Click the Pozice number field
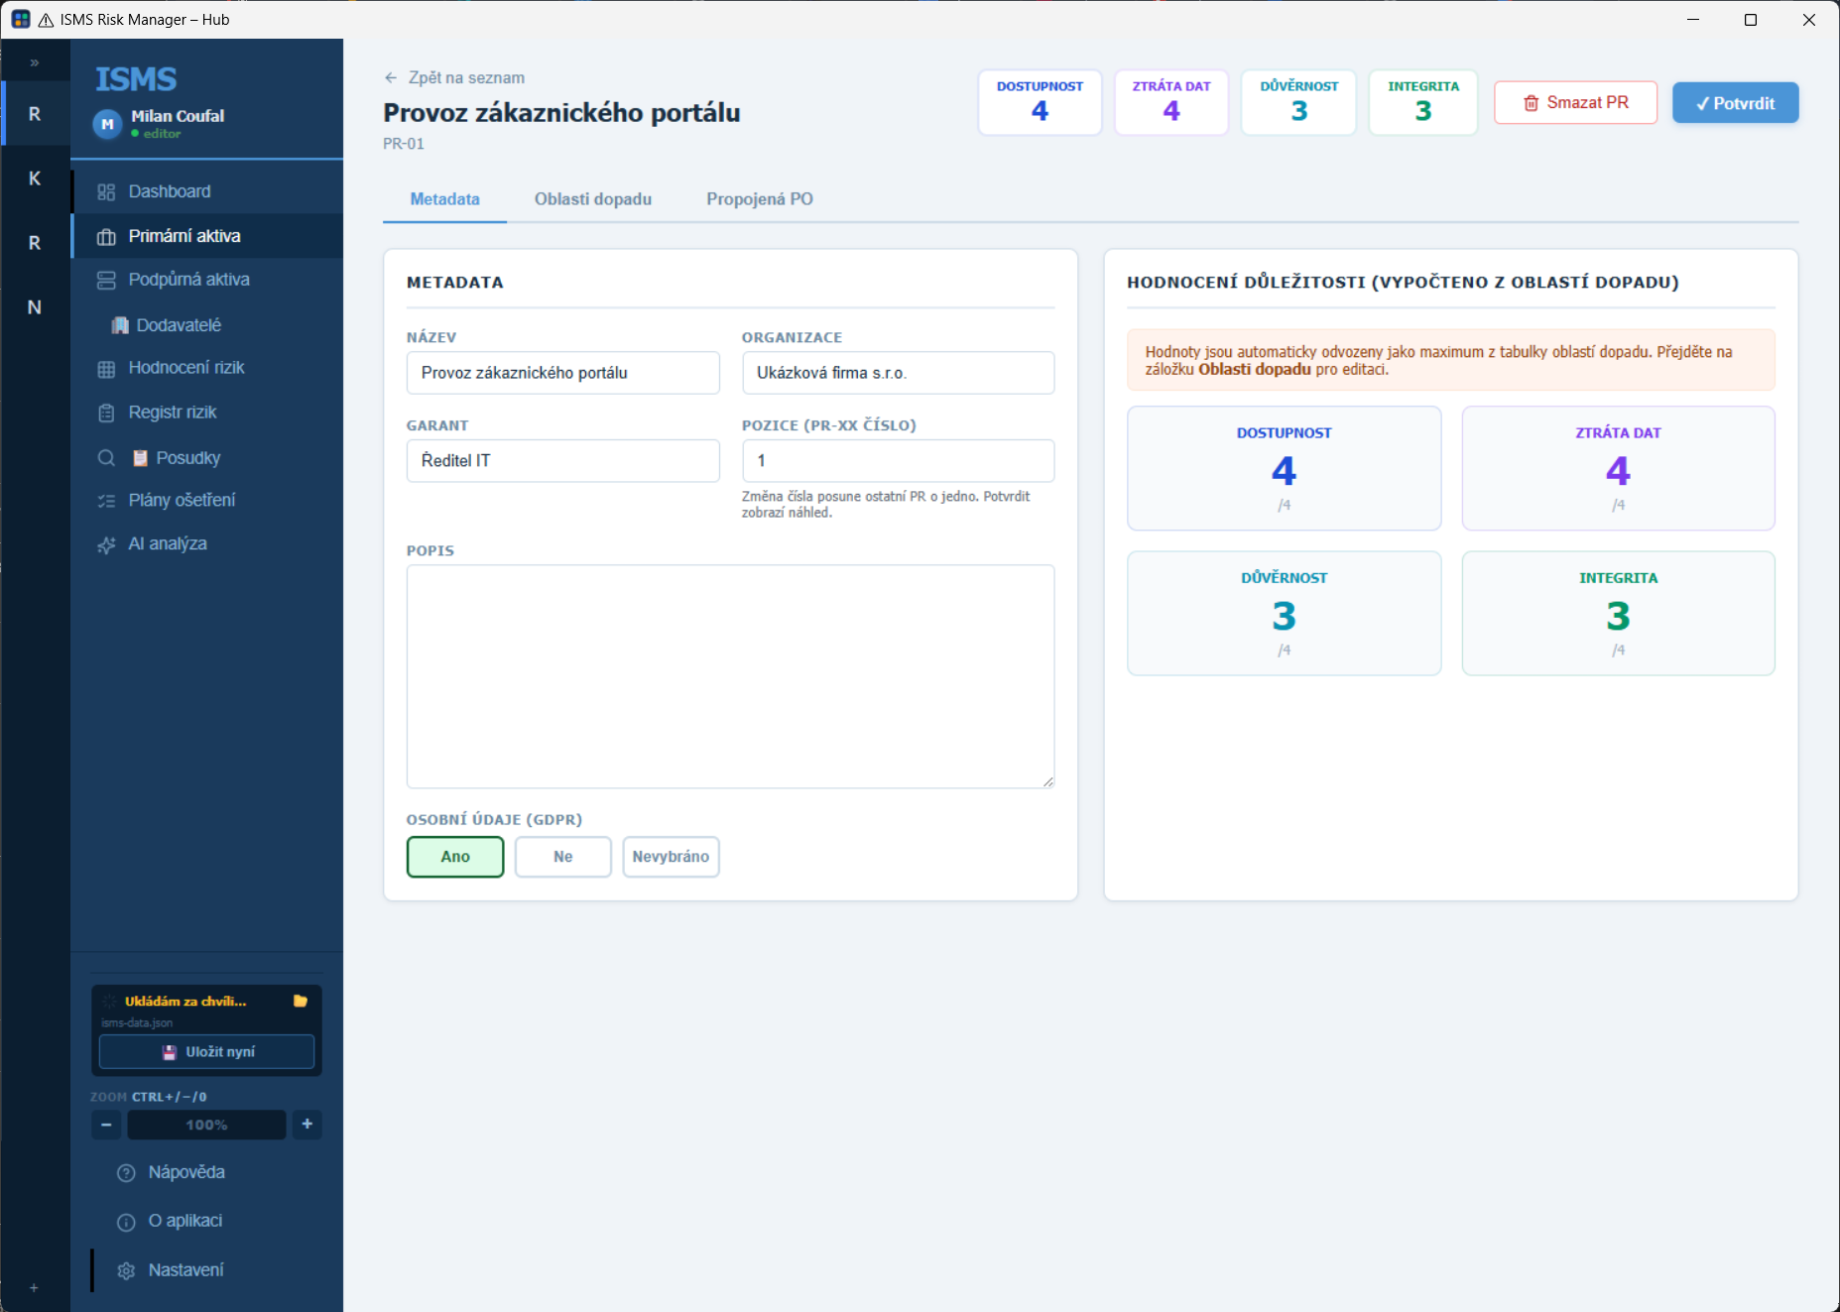 pyautogui.click(x=899, y=461)
